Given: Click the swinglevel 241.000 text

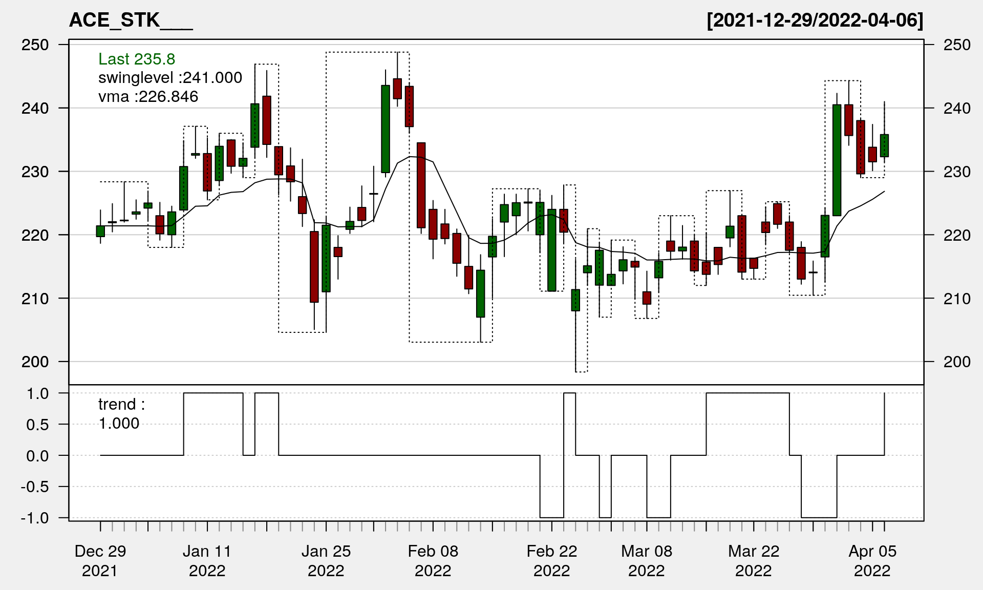Looking at the screenshot, I should tap(170, 77).
